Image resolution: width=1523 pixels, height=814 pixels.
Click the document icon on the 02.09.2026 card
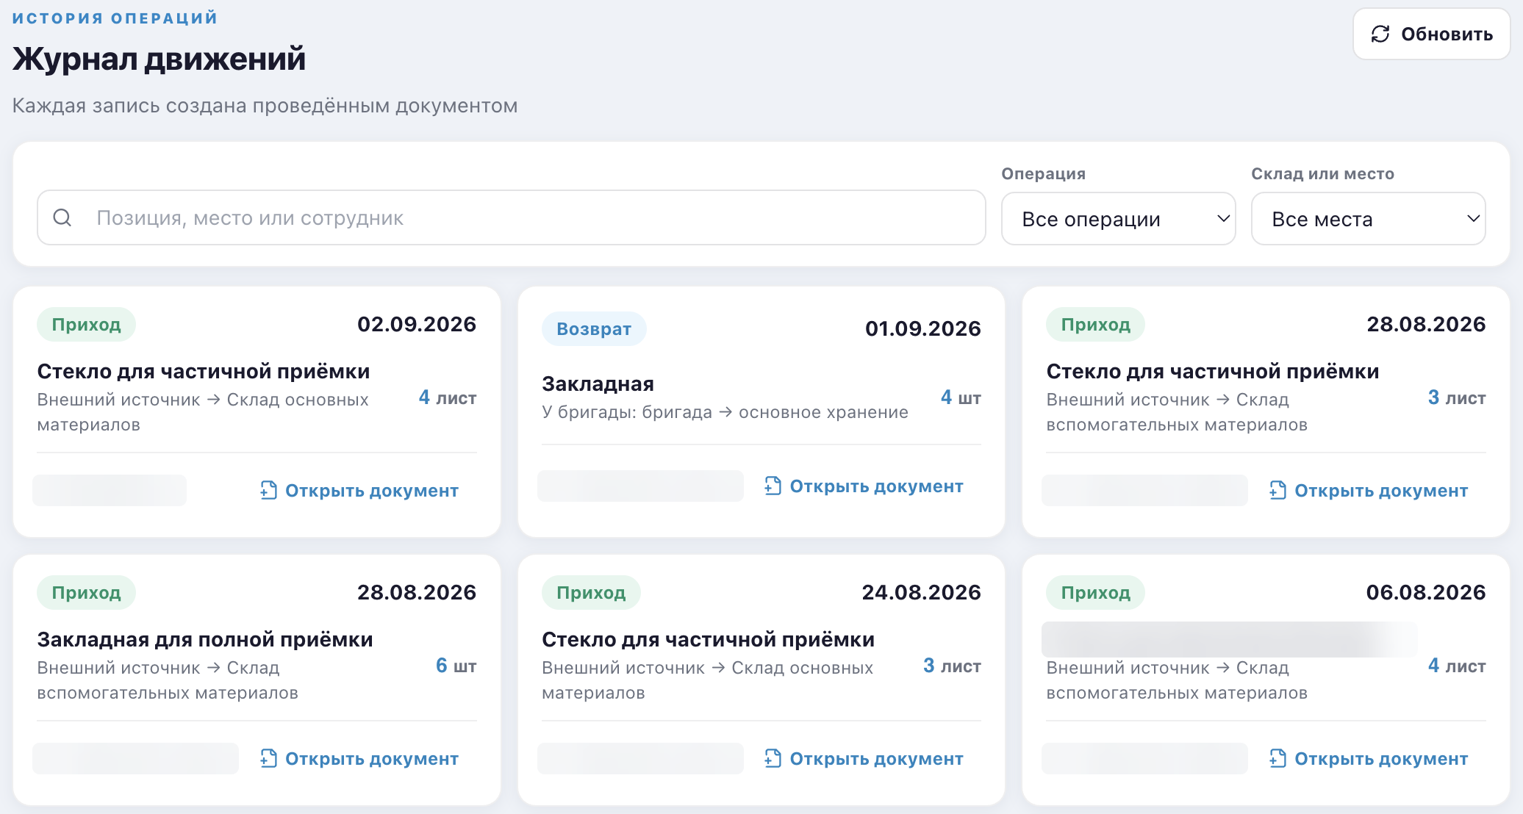tap(268, 490)
